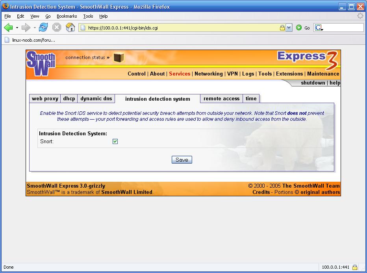Viewport: 367px width, 273px height.
Task: Open the Tools menu in the menu bar
Action: pyautogui.click(x=88, y=16)
